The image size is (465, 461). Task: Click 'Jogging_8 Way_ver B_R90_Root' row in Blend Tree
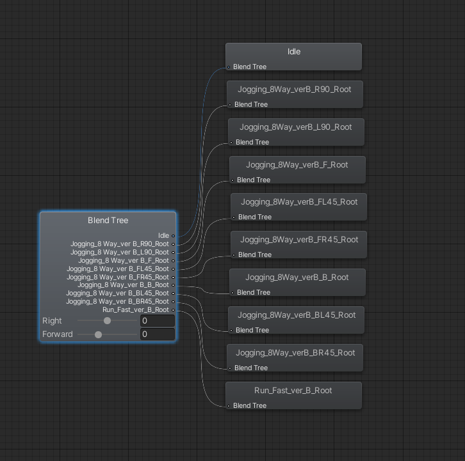(x=120, y=244)
